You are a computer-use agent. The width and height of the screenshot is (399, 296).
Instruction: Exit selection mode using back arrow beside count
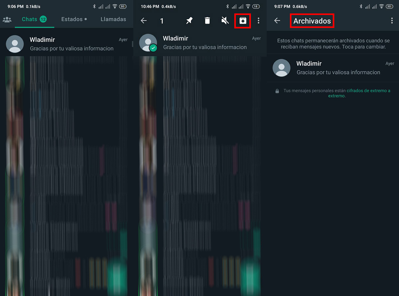click(144, 21)
